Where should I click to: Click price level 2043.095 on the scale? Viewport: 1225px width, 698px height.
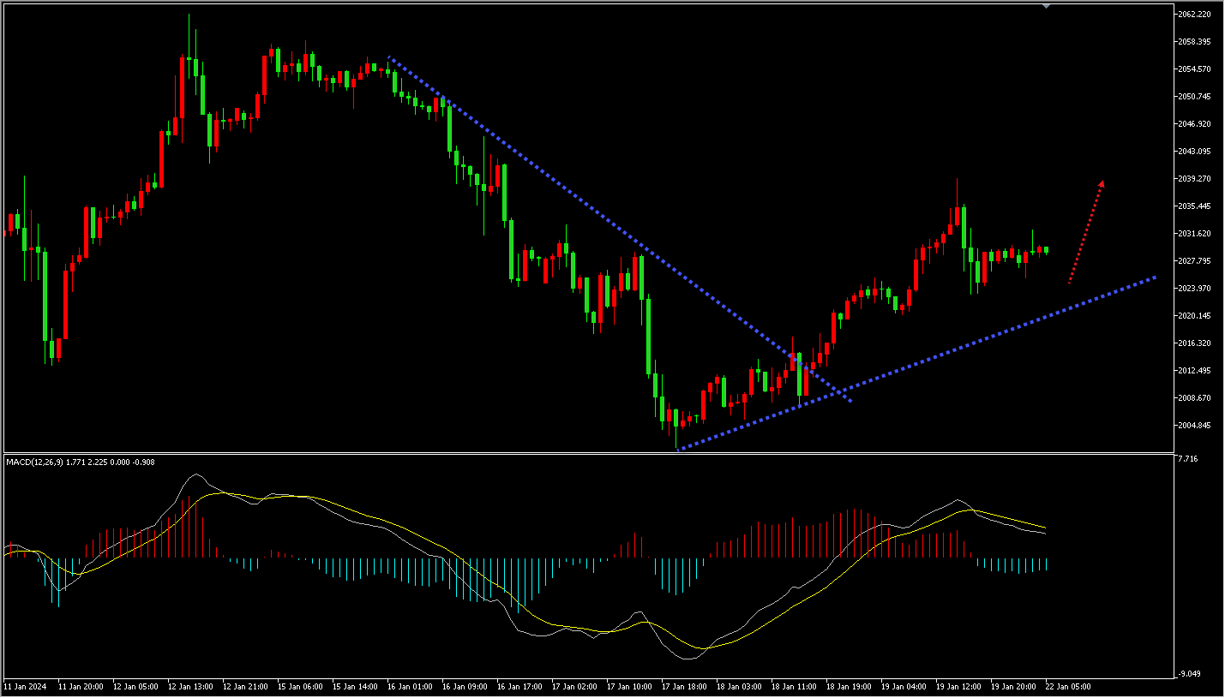(x=1194, y=152)
